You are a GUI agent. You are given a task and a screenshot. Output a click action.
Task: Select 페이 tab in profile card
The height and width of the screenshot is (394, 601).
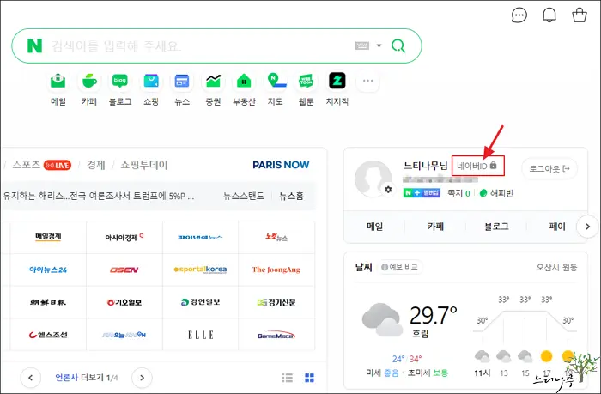[557, 227]
